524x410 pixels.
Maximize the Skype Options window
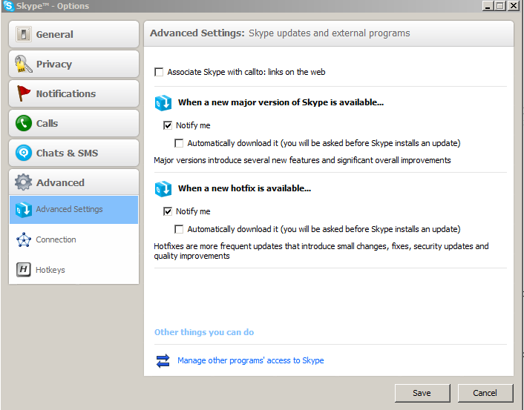(500, 6)
